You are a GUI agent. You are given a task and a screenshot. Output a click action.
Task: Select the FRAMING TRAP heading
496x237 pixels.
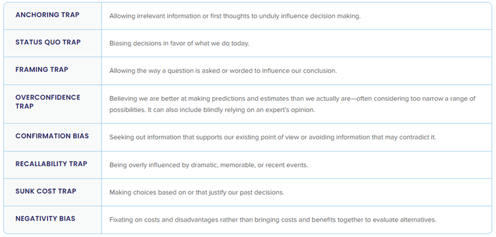coord(42,70)
